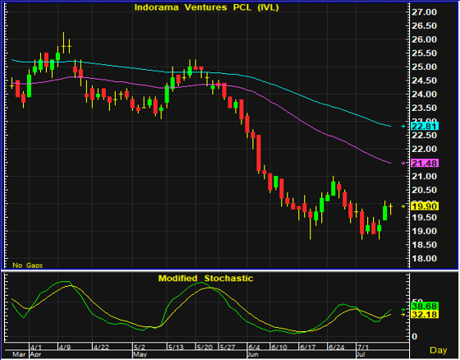Viewport: 460px width, 360px height.
Task: Click the Day timeframe label
Action: point(439,350)
